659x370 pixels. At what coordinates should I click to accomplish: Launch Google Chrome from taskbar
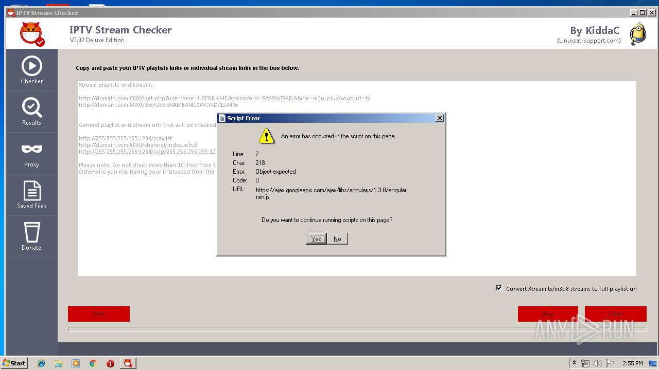point(93,363)
